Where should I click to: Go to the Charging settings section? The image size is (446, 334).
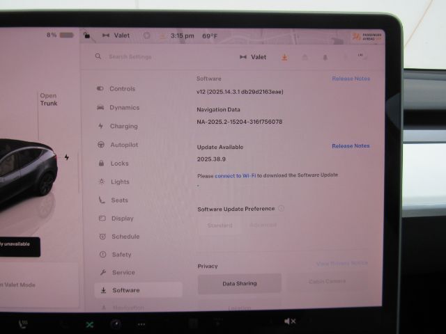point(123,127)
